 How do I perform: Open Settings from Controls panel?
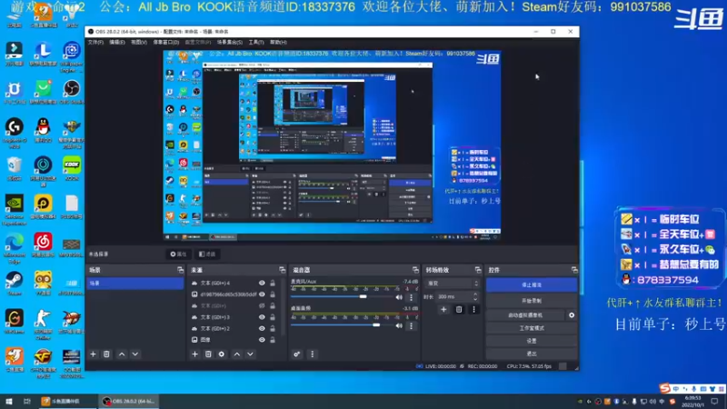(x=532, y=341)
